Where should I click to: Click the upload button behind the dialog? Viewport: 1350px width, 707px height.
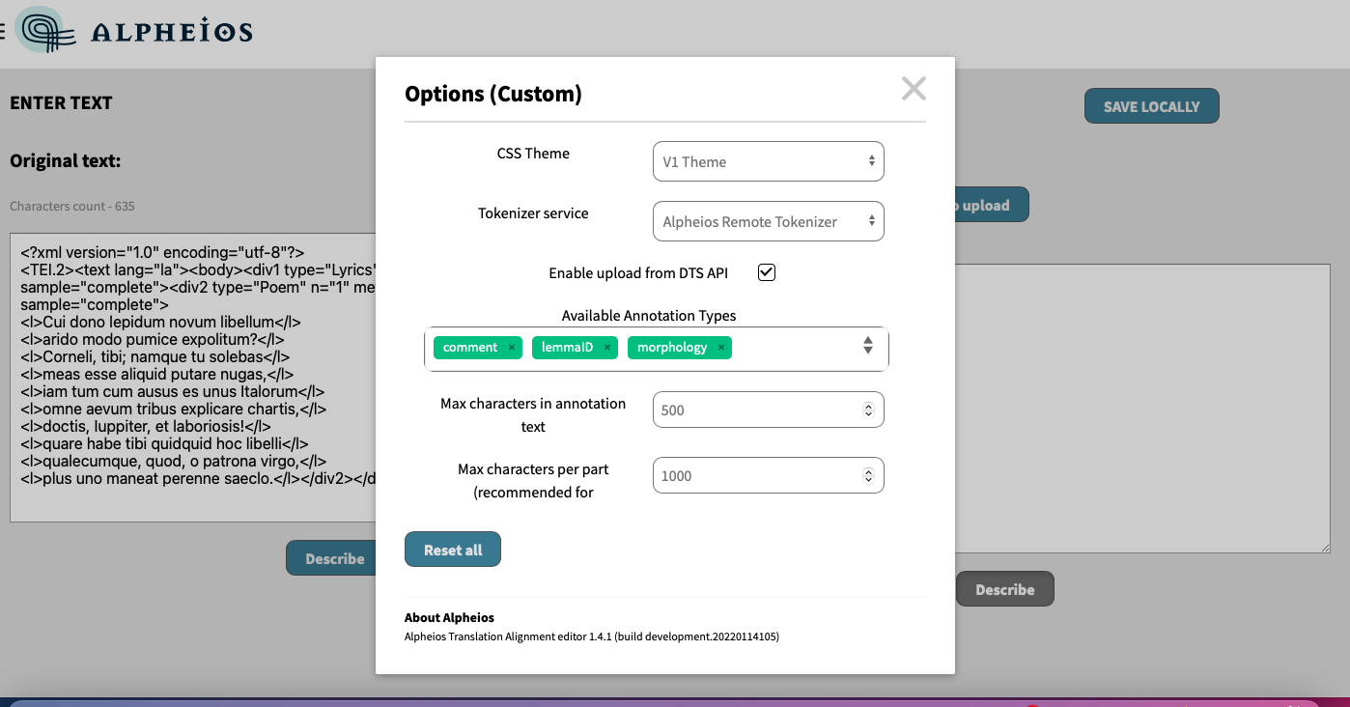990,205
